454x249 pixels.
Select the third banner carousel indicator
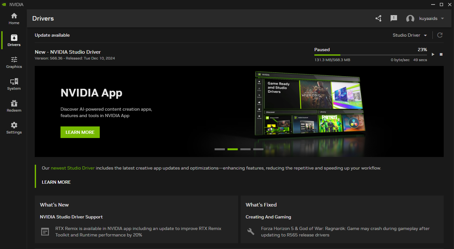[x=246, y=149]
